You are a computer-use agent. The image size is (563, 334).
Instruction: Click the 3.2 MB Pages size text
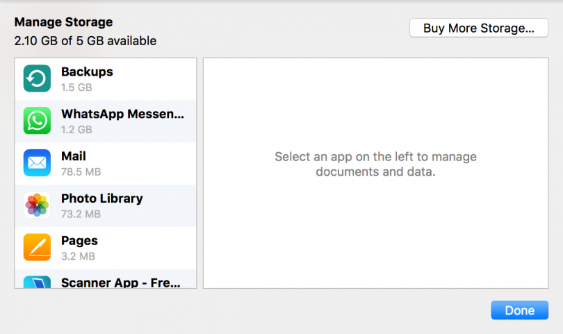click(78, 256)
